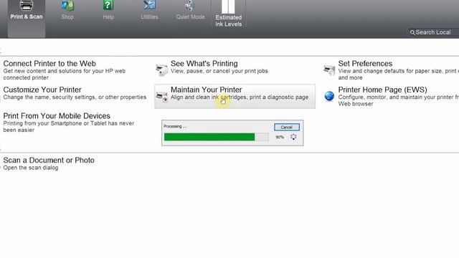The height and width of the screenshot is (258, 459).
Task: Open Print From Your Mobile Devices
Action: (x=57, y=116)
